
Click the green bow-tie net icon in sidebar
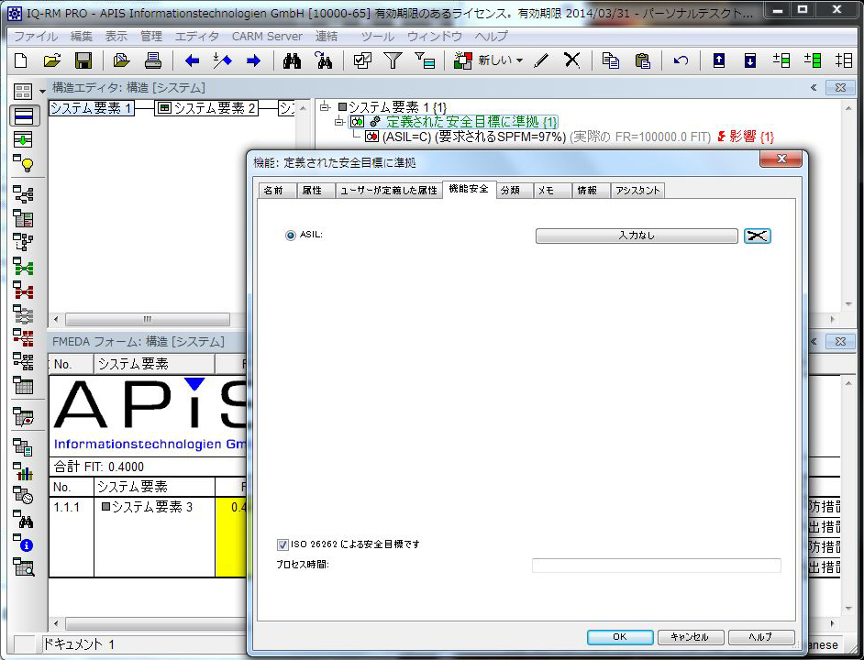(23, 267)
